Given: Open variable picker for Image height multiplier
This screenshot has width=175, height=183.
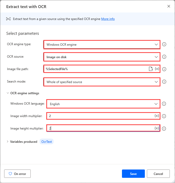Looking at the screenshot, I should 157,128.
